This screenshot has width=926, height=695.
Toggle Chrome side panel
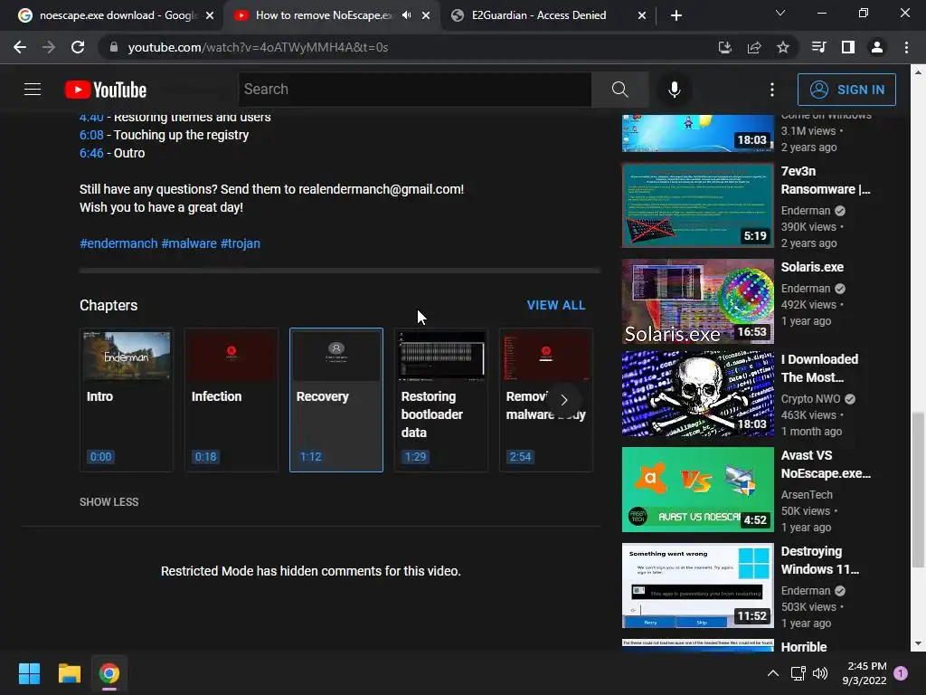pyautogui.click(x=848, y=47)
